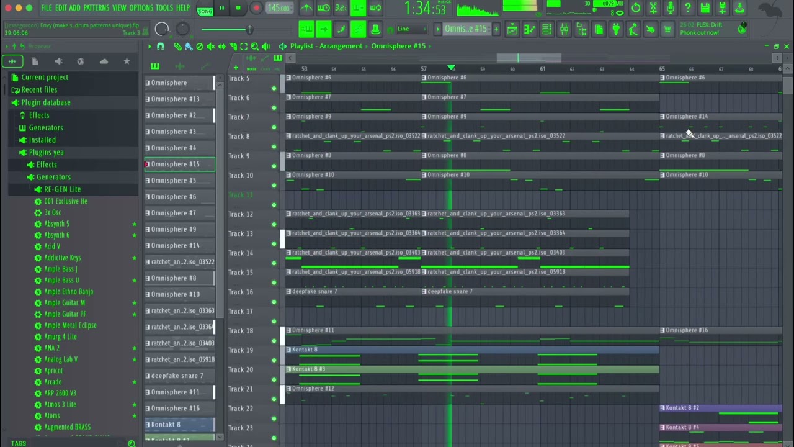
Task: Choose the Select tool with dashed square icon
Action: coord(244,47)
